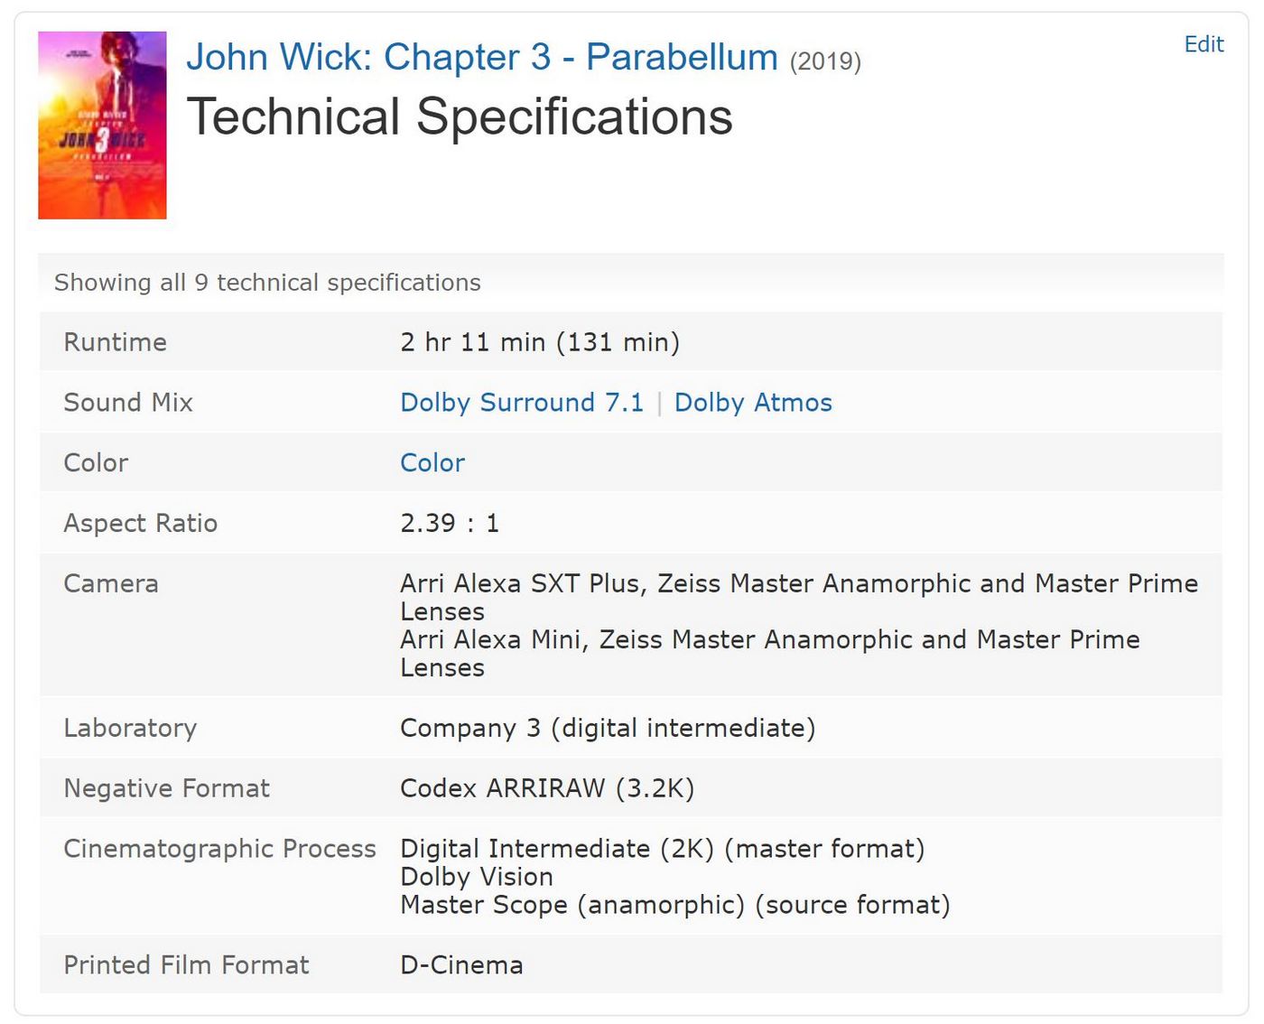Open the John Wick movie poster thumbnail
Screen dimensions: 1264x1024
pyautogui.click(x=102, y=125)
